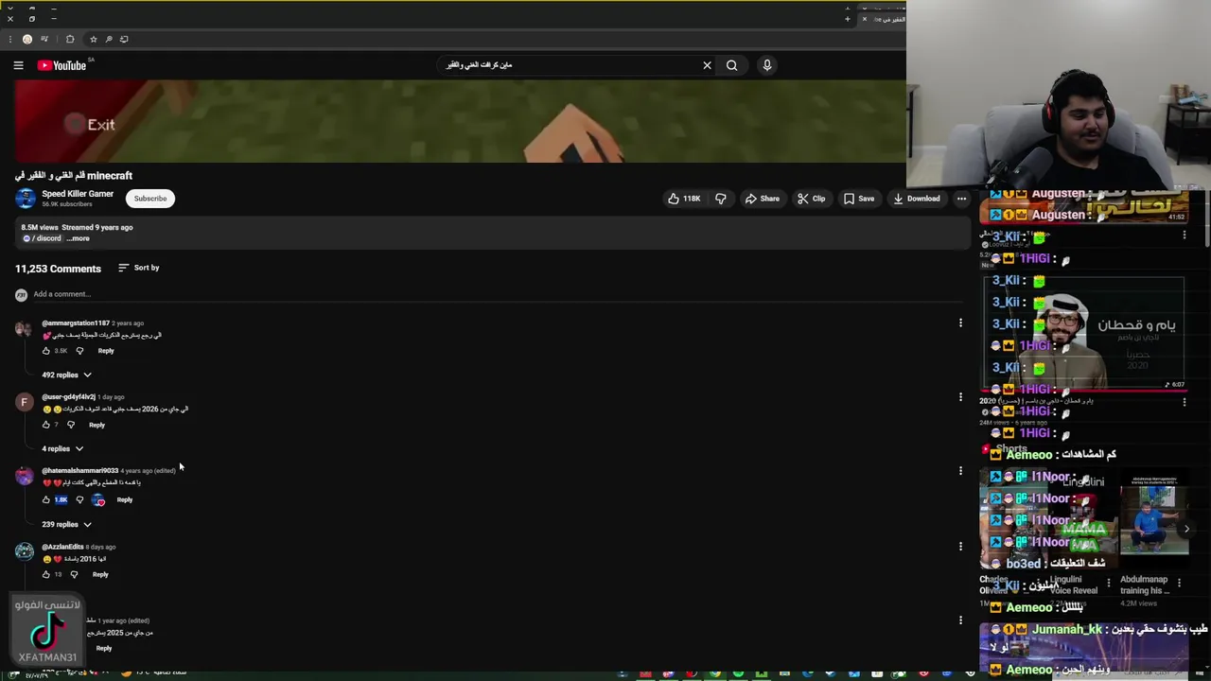Screen dimensions: 1211x681
Task: Open the 41:52 recommended video thumbnail
Action: [x=1084, y=206]
